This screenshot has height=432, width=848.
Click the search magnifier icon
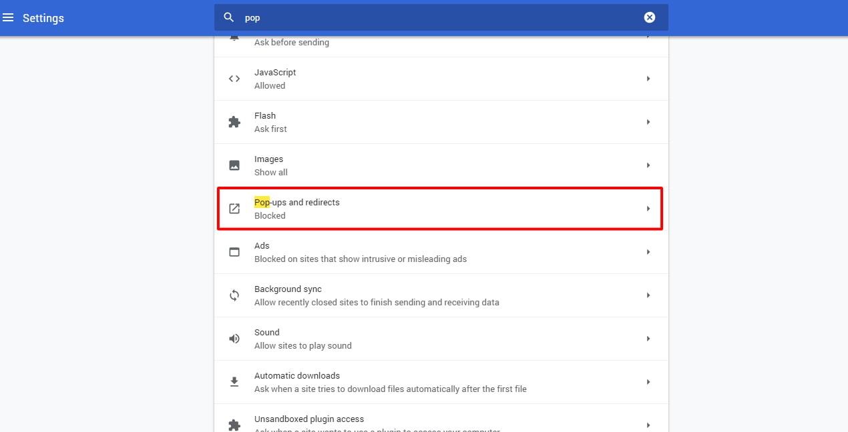click(228, 17)
